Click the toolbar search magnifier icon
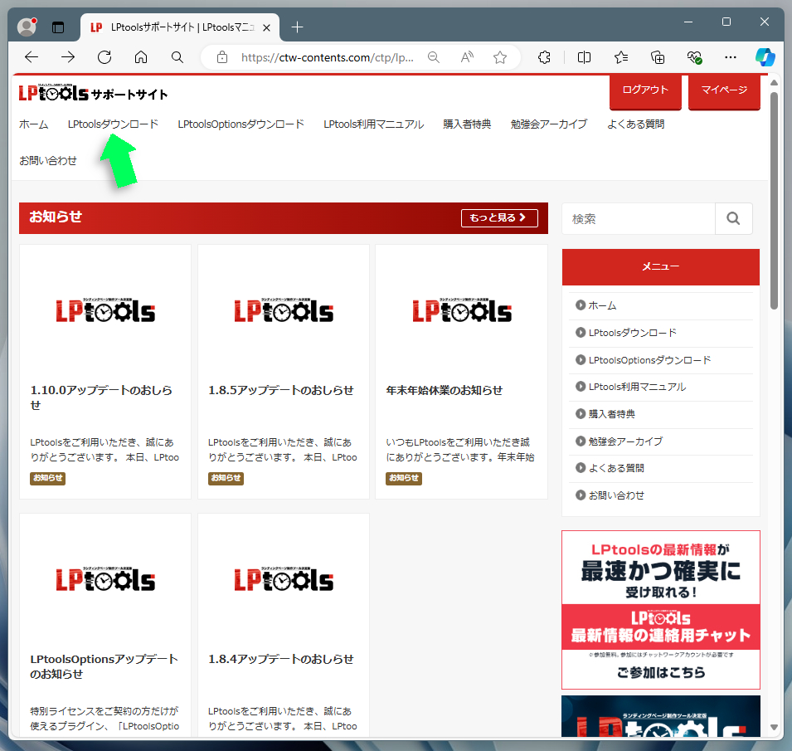The image size is (792, 751). tap(177, 57)
